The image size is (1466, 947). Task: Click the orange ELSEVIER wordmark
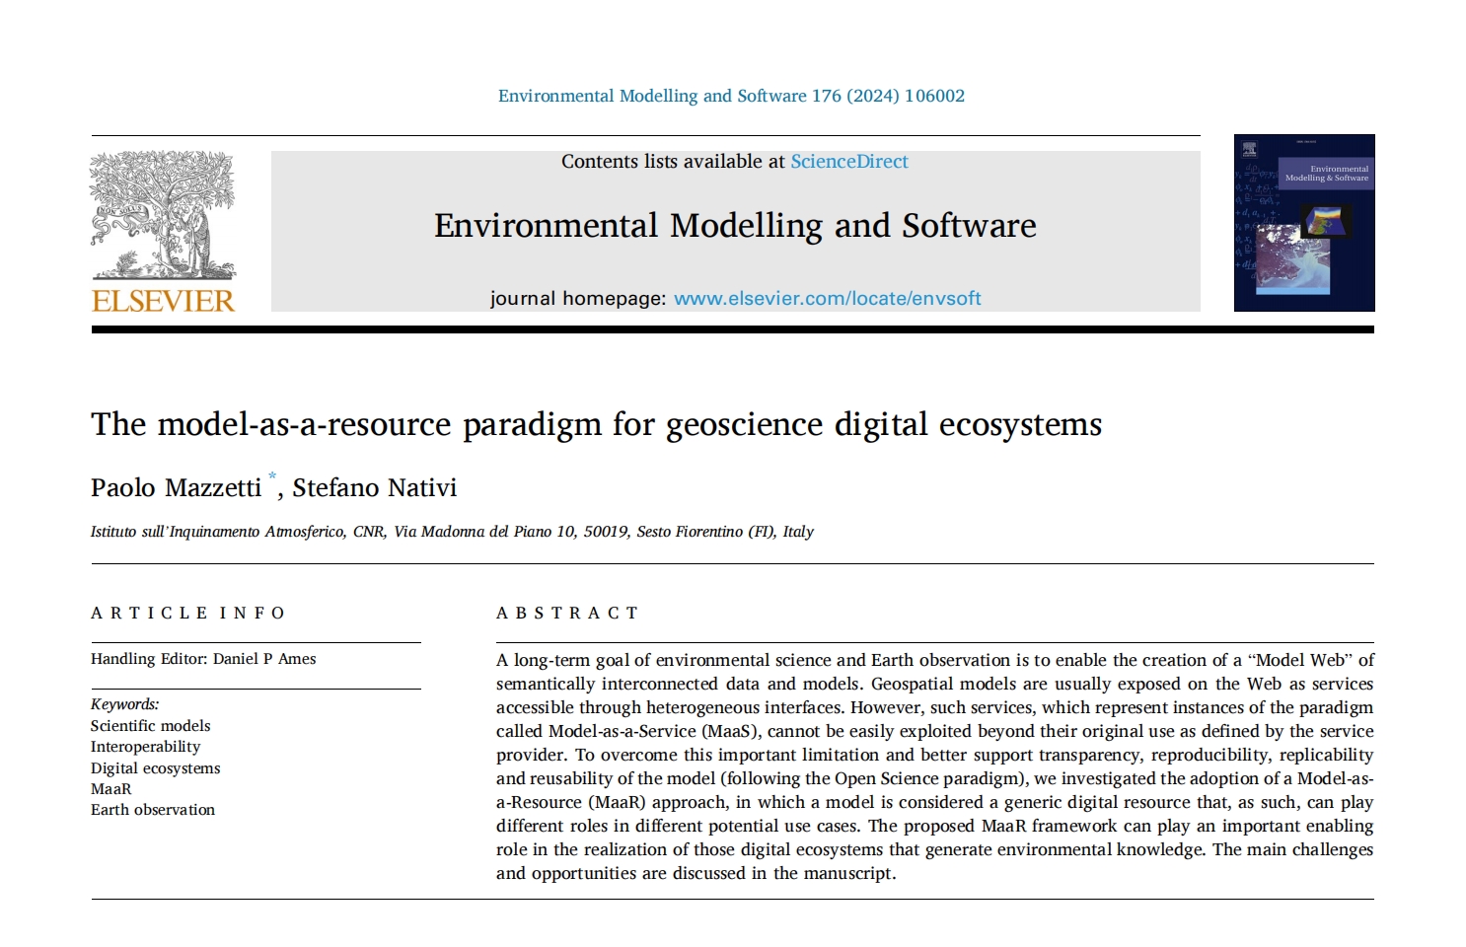coord(163,301)
